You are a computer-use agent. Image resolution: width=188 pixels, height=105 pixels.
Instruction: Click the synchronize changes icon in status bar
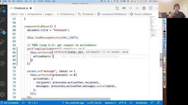click(x=23, y=103)
